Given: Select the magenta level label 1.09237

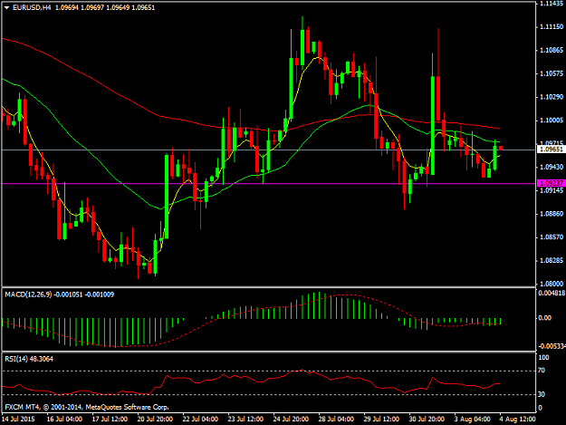Looking at the screenshot, I should (x=551, y=183).
